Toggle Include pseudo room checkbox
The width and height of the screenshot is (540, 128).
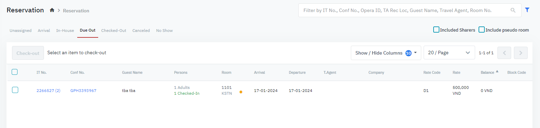pyautogui.click(x=482, y=30)
